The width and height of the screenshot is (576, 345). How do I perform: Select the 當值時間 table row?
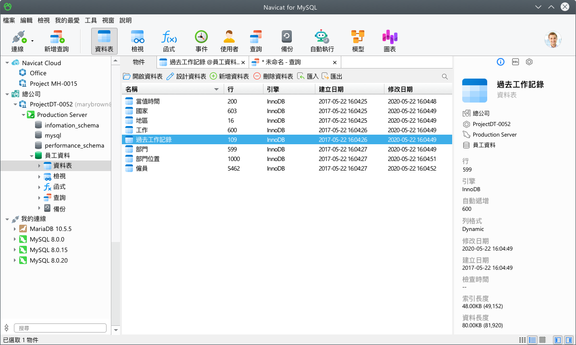(x=287, y=101)
